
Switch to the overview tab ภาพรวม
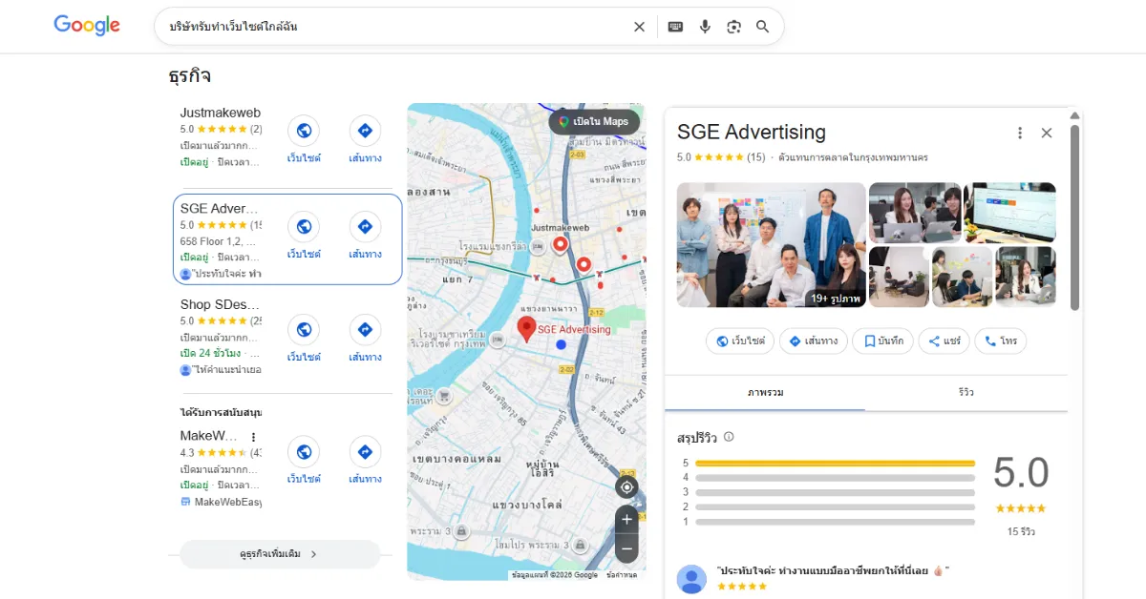[x=765, y=393]
